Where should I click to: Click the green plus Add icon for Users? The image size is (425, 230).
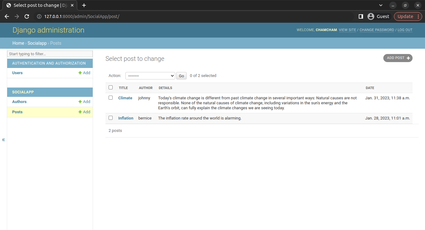point(80,73)
